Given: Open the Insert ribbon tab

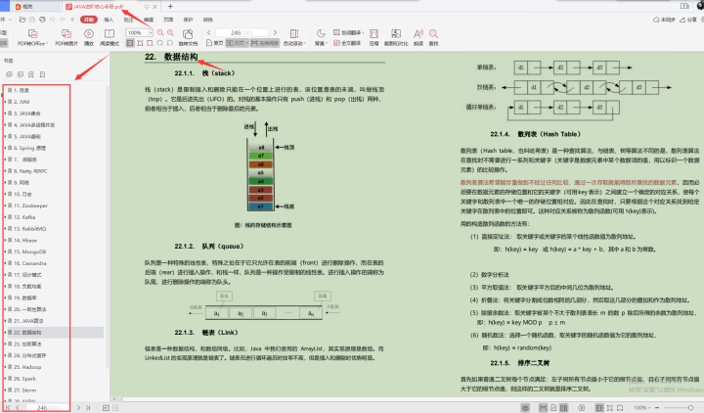Looking at the screenshot, I should [109, 20].
